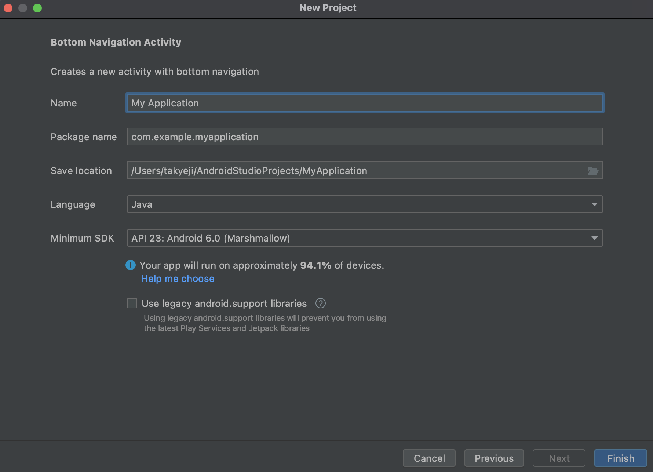This screenshot has width=653, height=472.
Task: Click the Package name input field
Action: (x=365, y=137)
